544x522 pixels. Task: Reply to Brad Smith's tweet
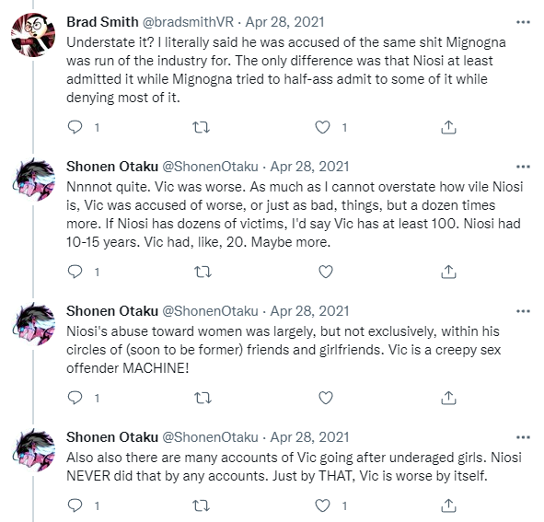click(x=75, y=127)
